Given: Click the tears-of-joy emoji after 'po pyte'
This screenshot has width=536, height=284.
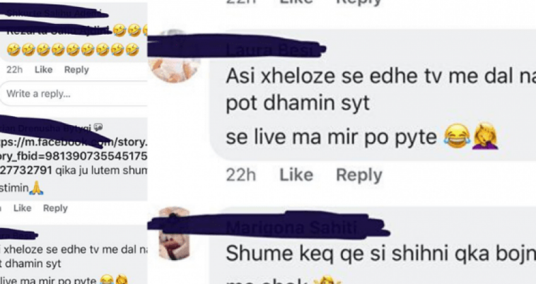Looking at the screenshot, I should pos(457,136).
